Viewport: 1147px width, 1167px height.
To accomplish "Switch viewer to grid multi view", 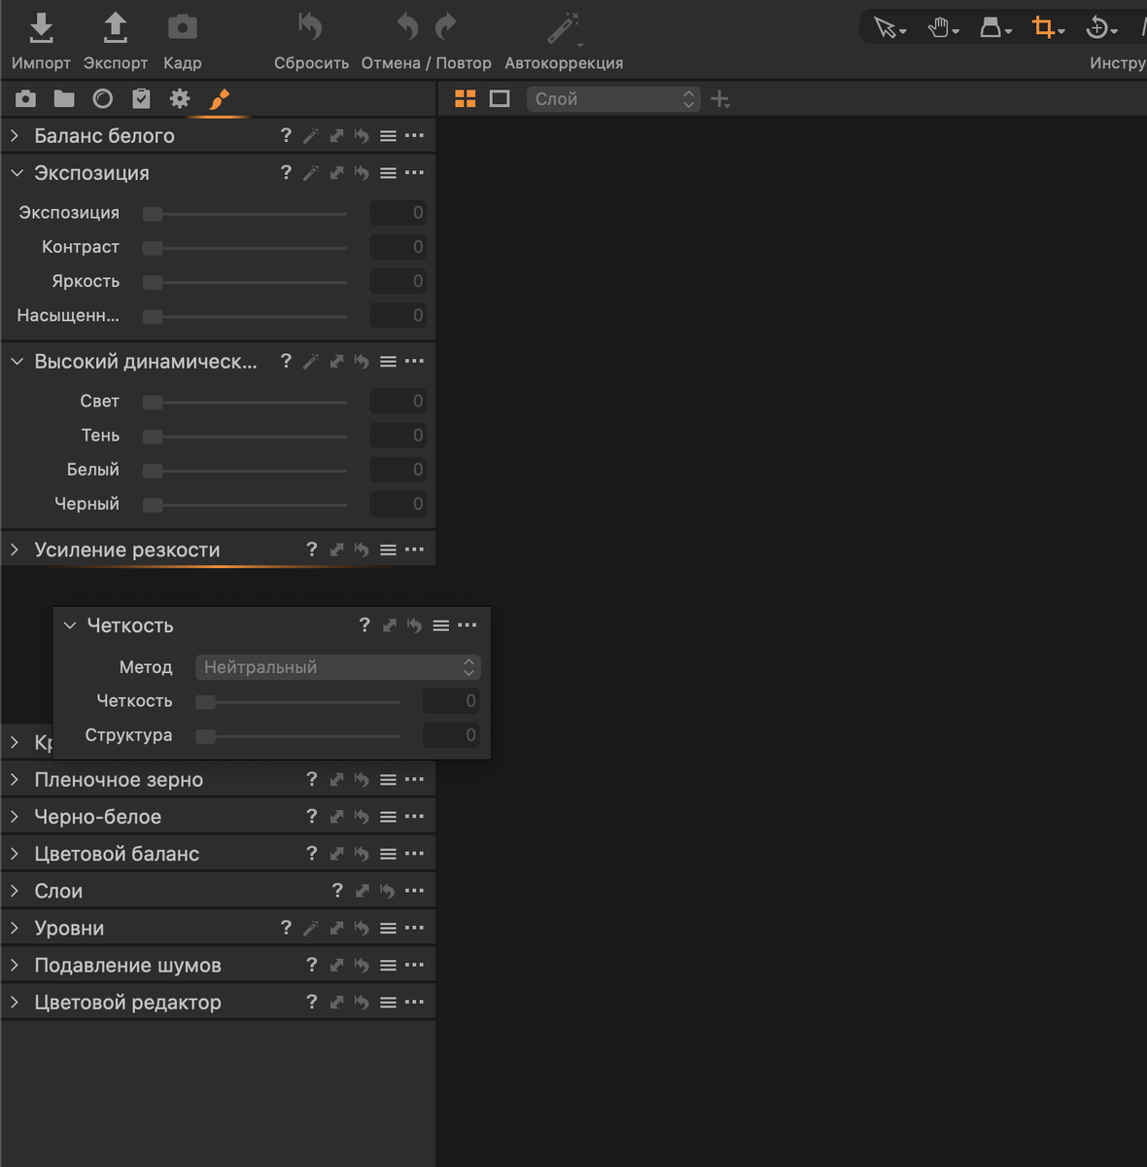I will tap(466, 99).
